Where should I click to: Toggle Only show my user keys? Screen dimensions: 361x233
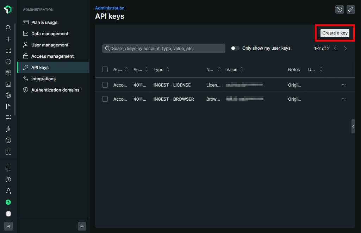[x=235, y=48]
